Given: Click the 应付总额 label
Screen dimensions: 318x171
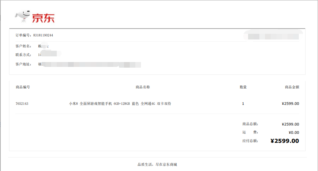Looking at the screenshot, I should pyautogui.click(x=250, y=141).
